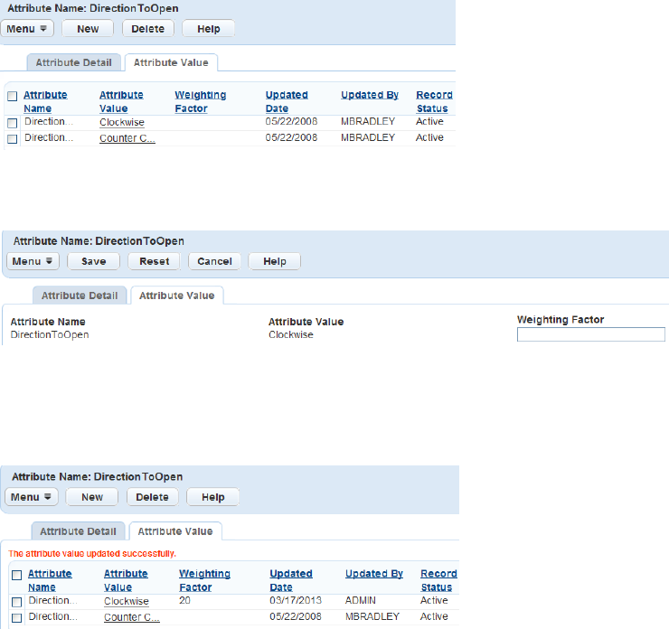The width and height of the screenshot is (669, 629).
Task: Sort topmost list by Updated By header
Action: click(370, 95)
